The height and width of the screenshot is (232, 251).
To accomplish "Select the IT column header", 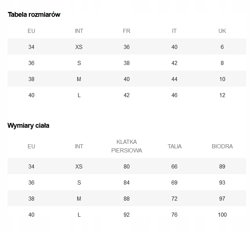I will coord(174,31).
